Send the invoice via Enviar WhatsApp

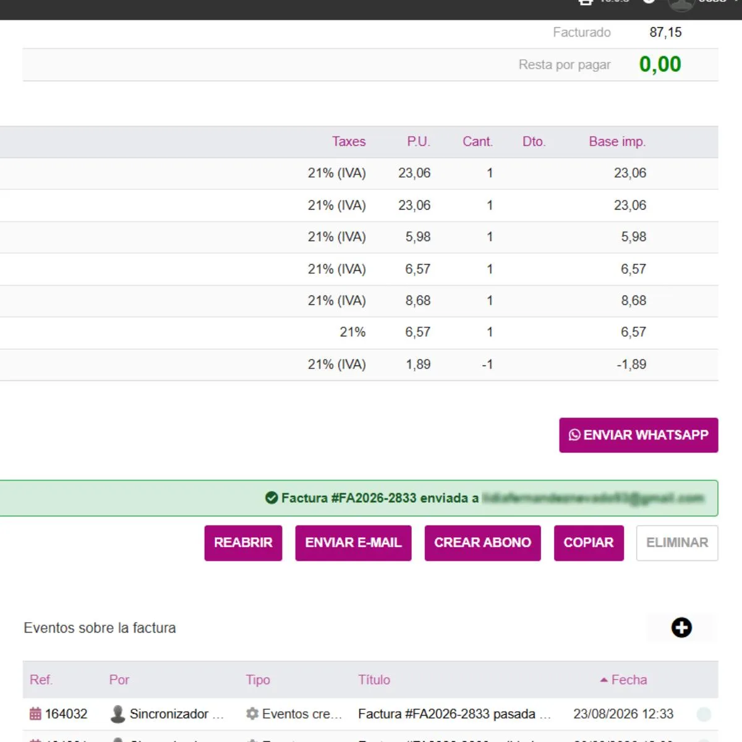point(639,435)
